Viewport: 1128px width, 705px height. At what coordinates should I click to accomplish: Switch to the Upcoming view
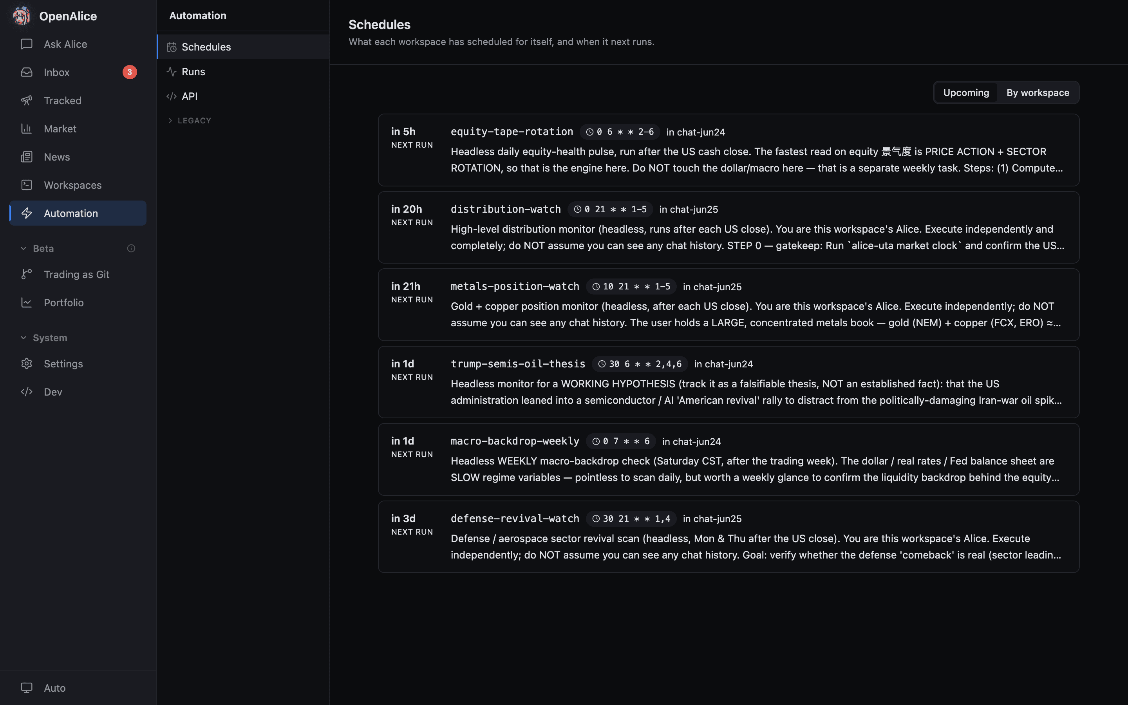click(966, 92)
